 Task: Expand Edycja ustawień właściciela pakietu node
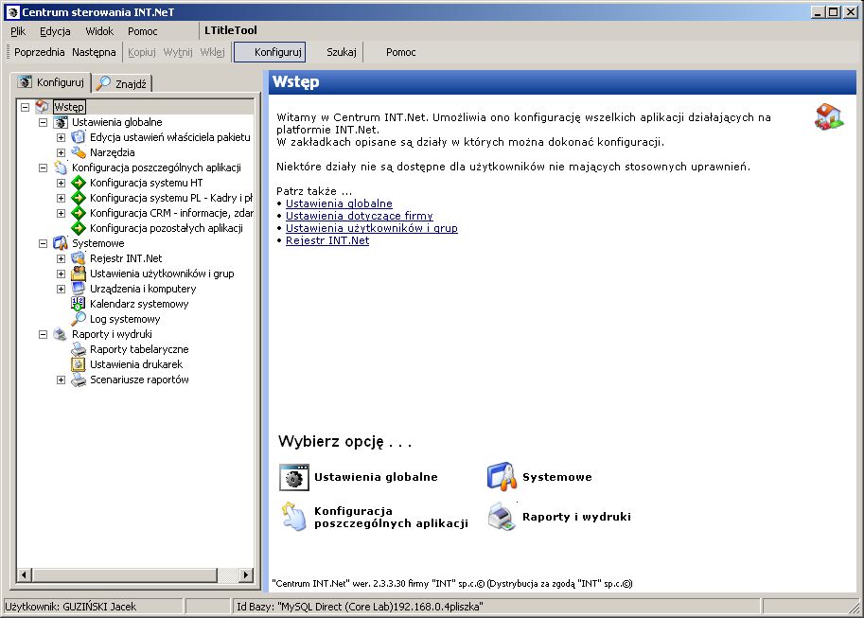click(62, 137)
